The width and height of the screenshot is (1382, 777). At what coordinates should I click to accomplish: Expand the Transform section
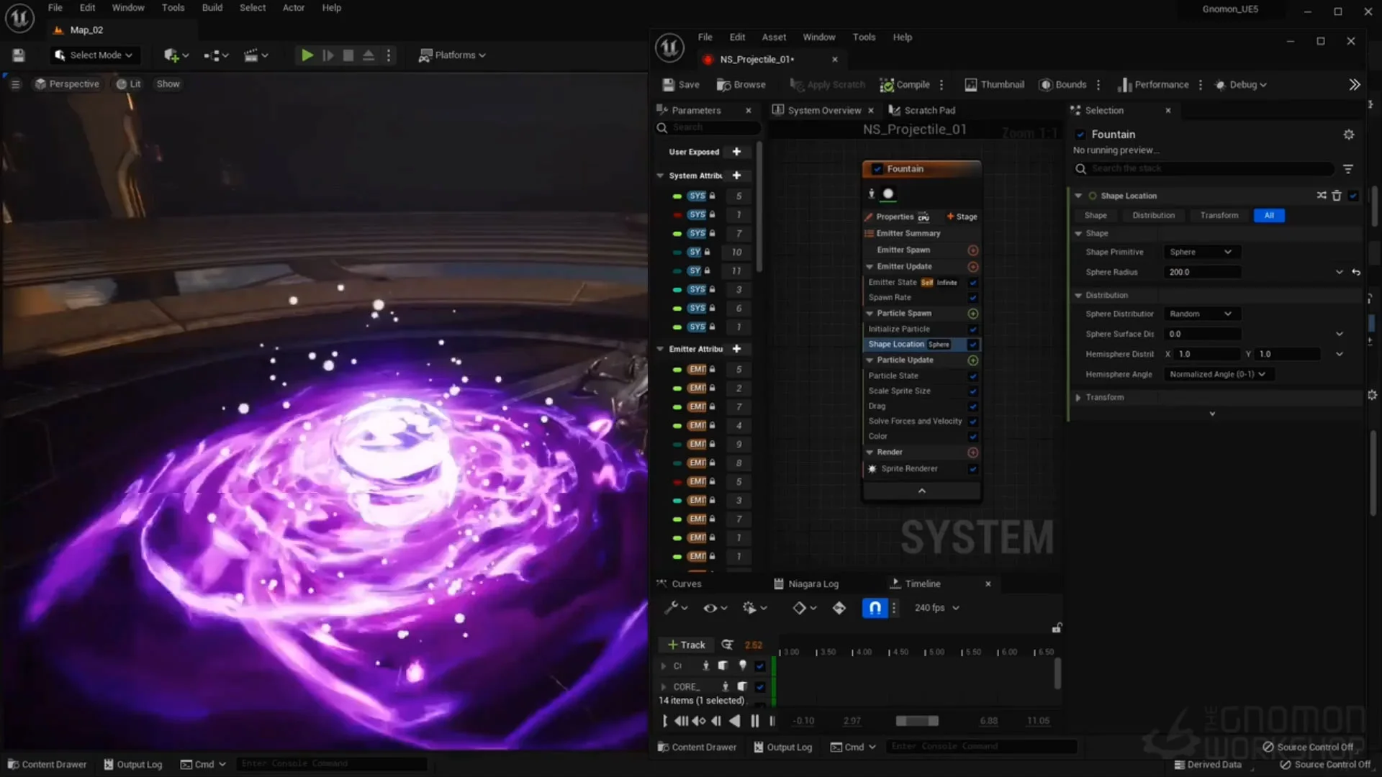coord(1078,398)
